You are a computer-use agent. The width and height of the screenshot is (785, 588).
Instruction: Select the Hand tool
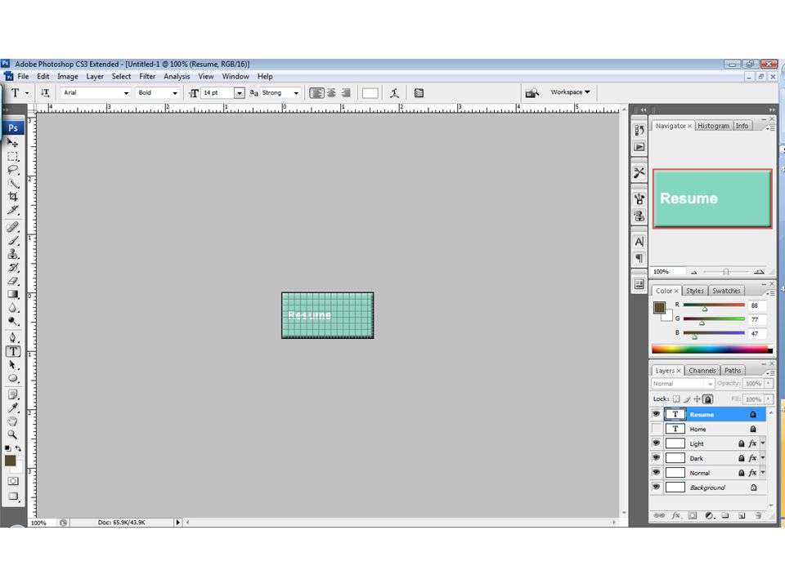(x=12, y=421)
